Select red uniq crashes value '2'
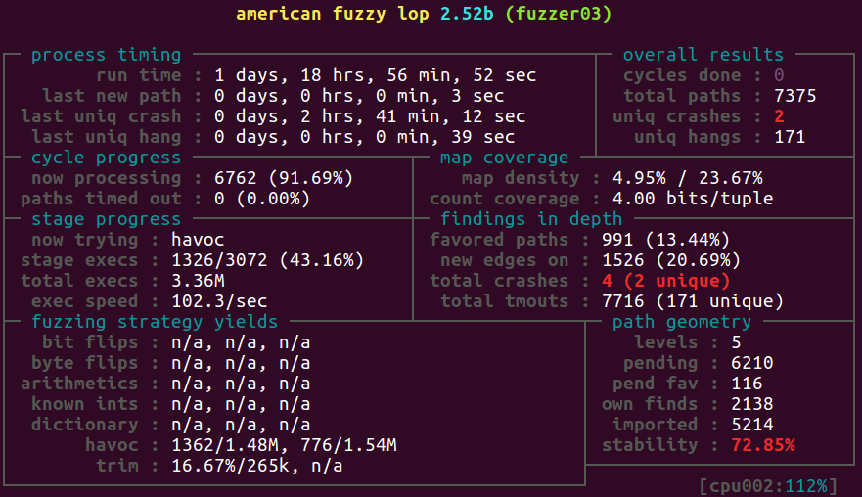The width and height of the screenshot is (862, 497). 779,116
